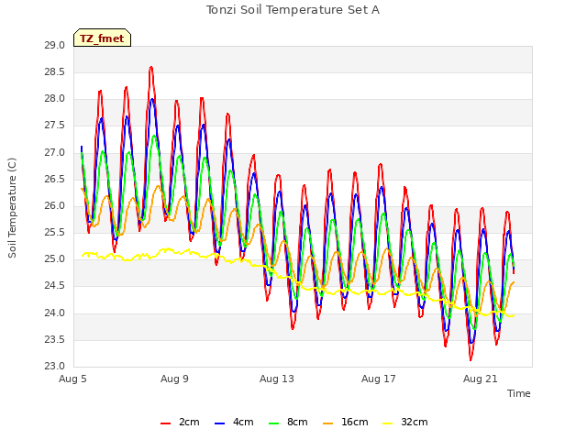
Task: Click the 23.0 y-axis tick label
Action: pyautogui.click(x=55, y=367)
